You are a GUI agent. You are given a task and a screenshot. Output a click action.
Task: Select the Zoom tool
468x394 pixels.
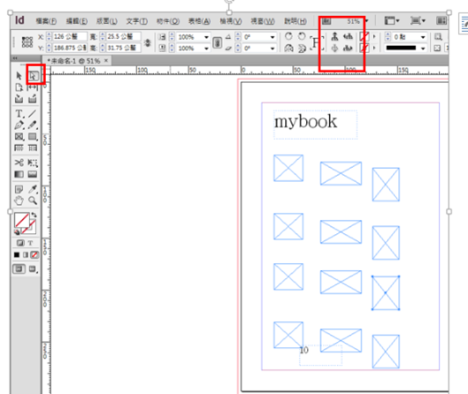point(33,201)
